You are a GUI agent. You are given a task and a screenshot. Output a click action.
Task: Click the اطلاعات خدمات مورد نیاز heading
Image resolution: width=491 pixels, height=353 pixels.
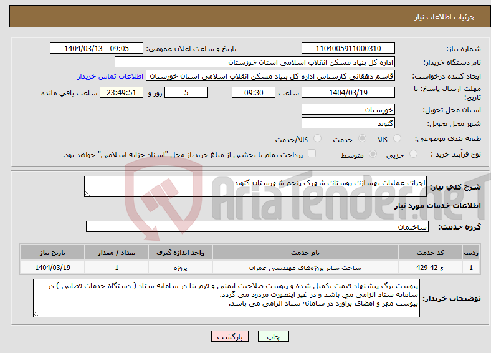[x=437, y=206]
